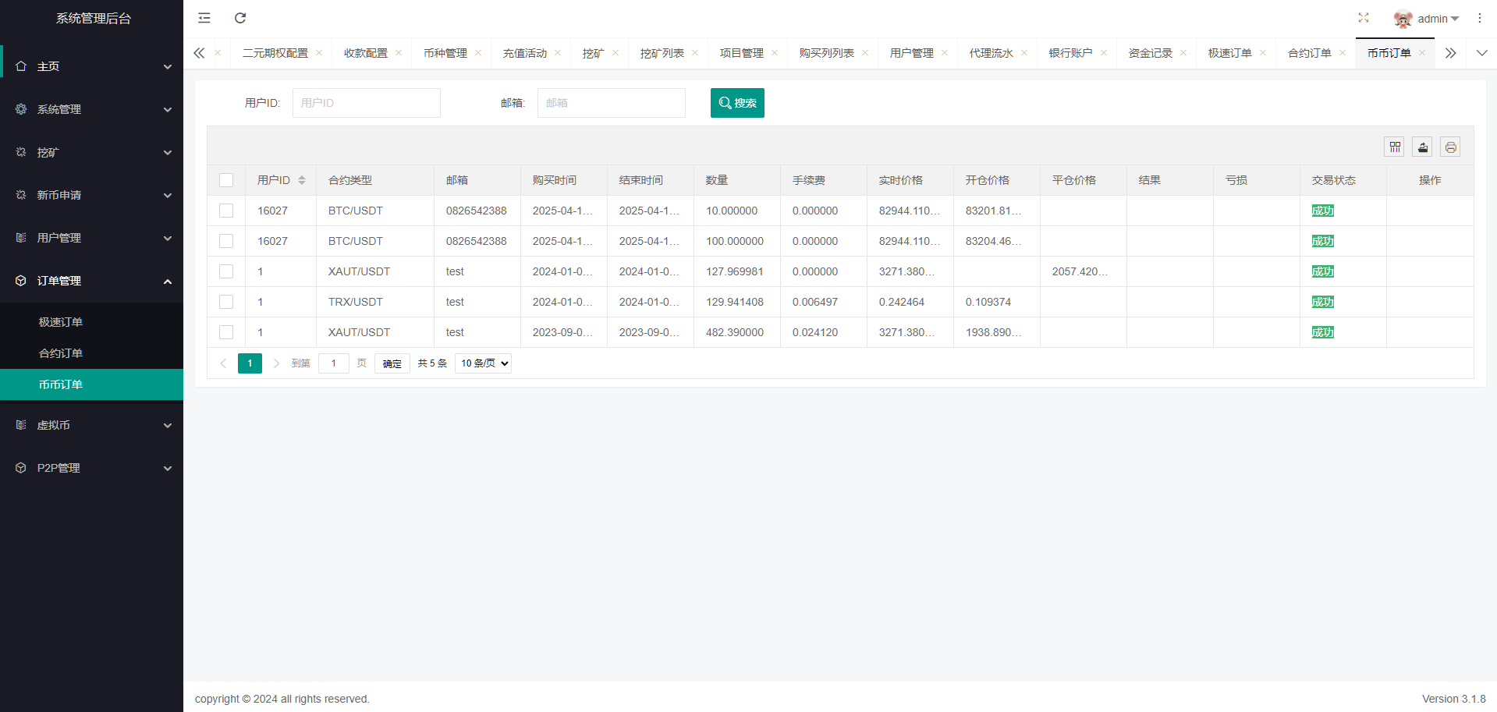Image resolution: width=1497 pixels, height=712 pixels.
Task: Toggle the select-all header checkbox
Action: [x=226, y=180]
